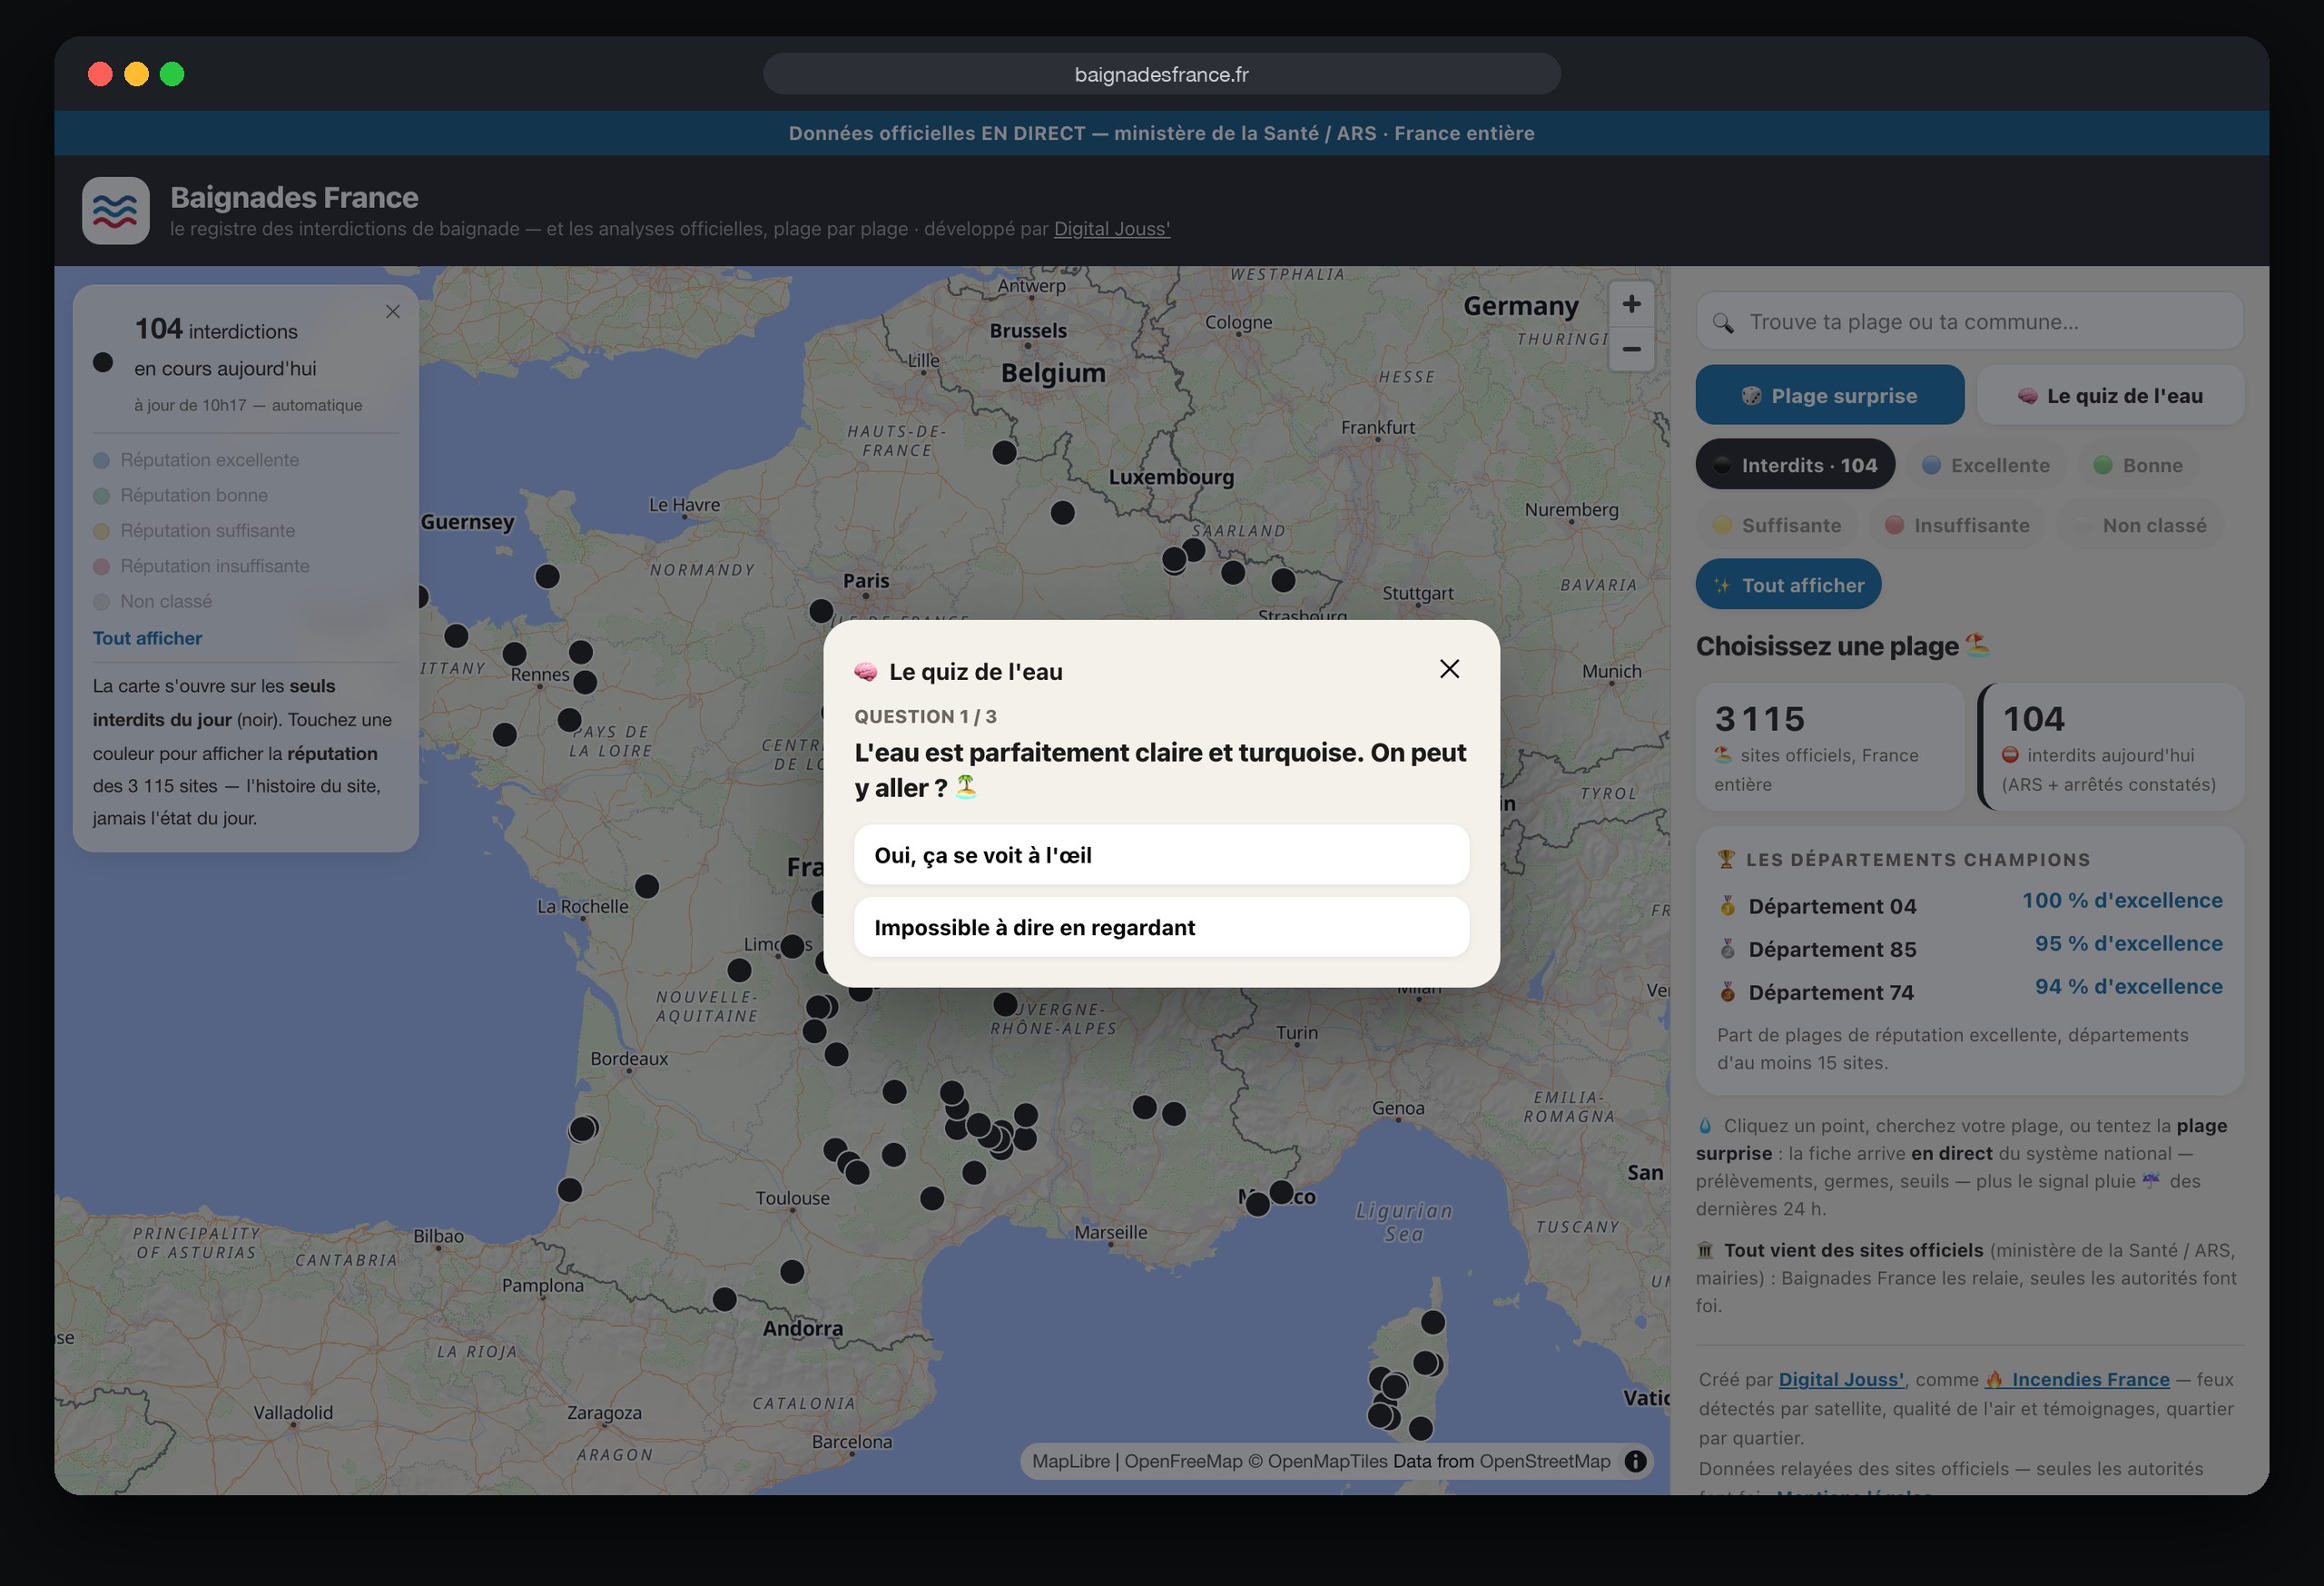Click the 3 115 sites officiels card
Screen dimensions: 2324x1586
[1830, 746]
